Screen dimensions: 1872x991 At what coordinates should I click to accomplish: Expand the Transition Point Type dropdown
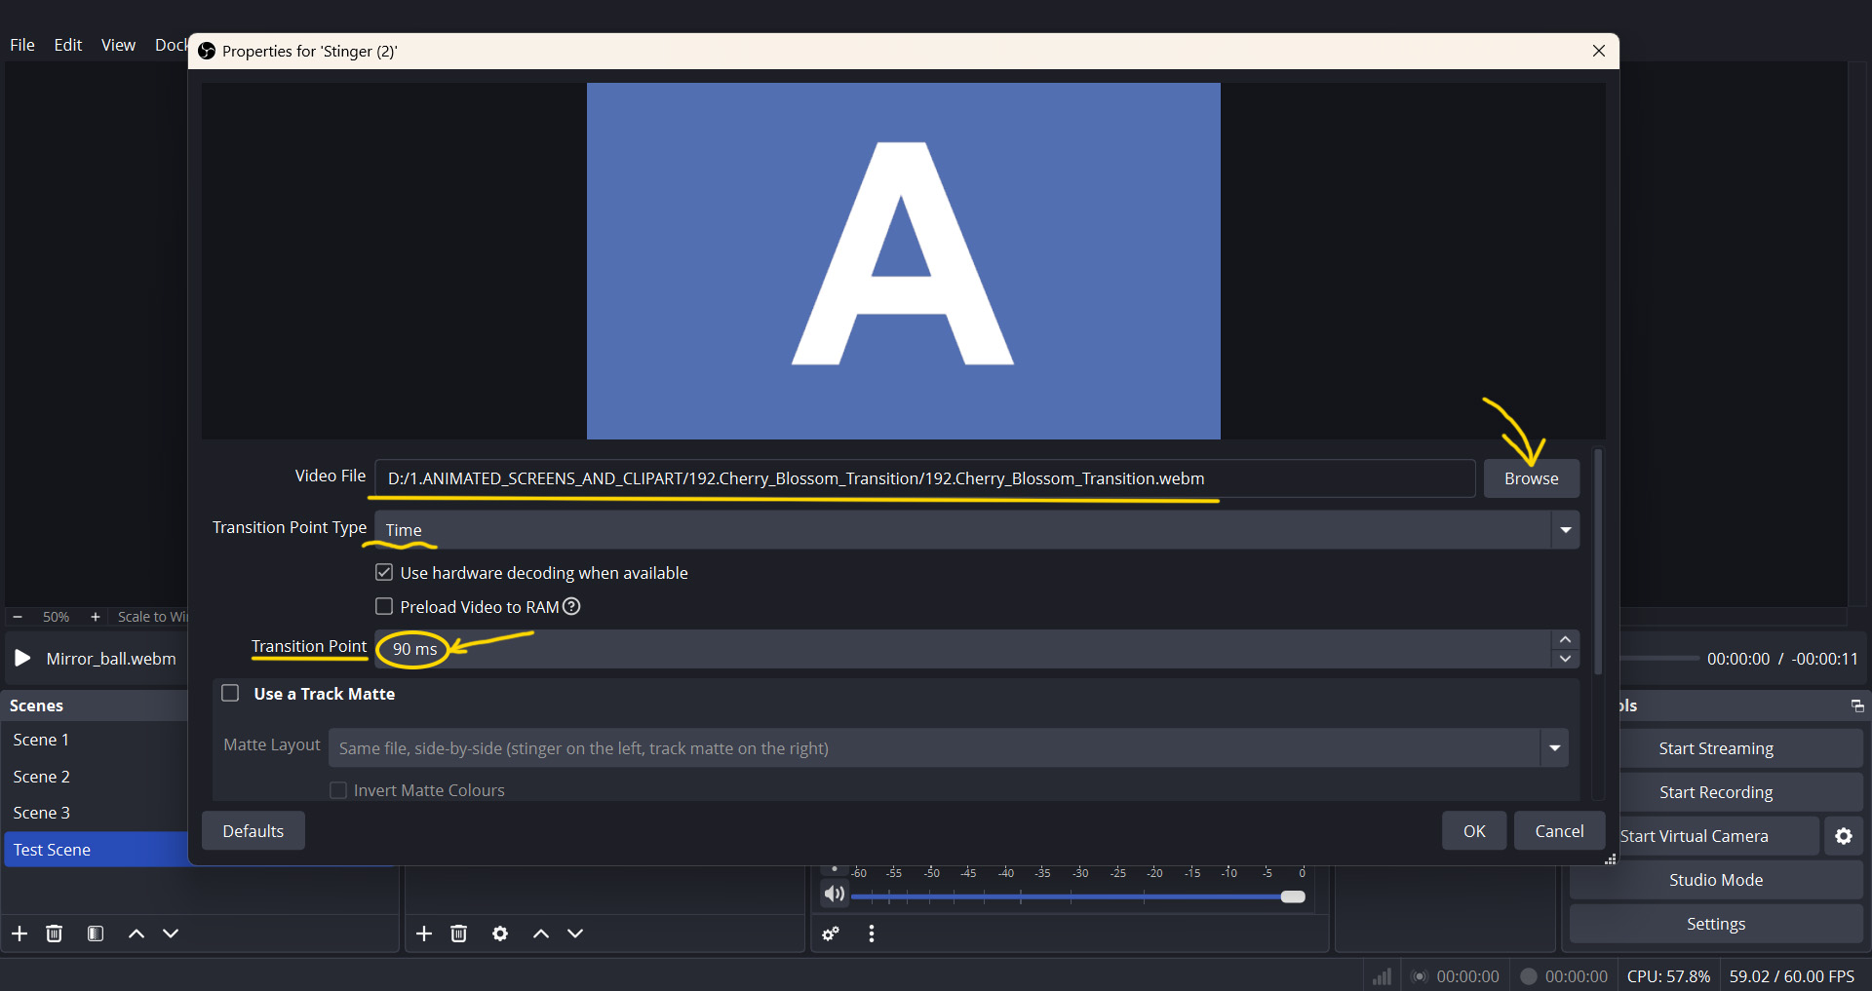1565,530
